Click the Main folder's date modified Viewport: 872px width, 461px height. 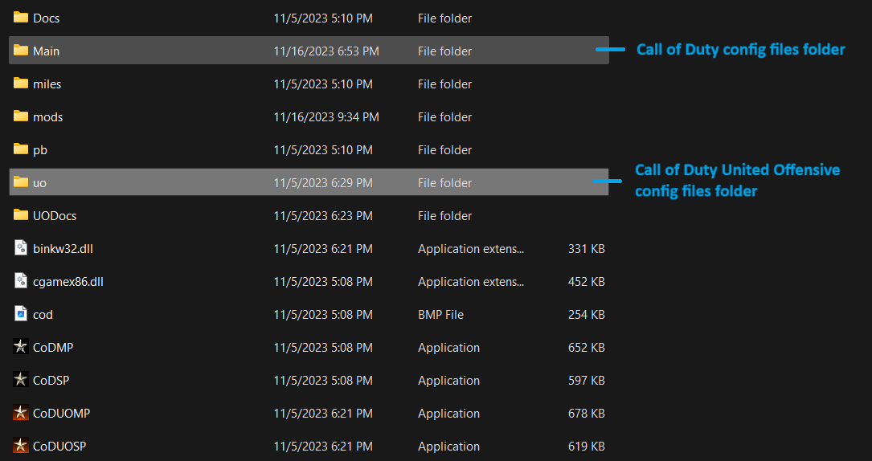point(325,51)
